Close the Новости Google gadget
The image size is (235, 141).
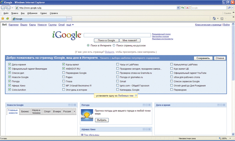coord(75,105)
